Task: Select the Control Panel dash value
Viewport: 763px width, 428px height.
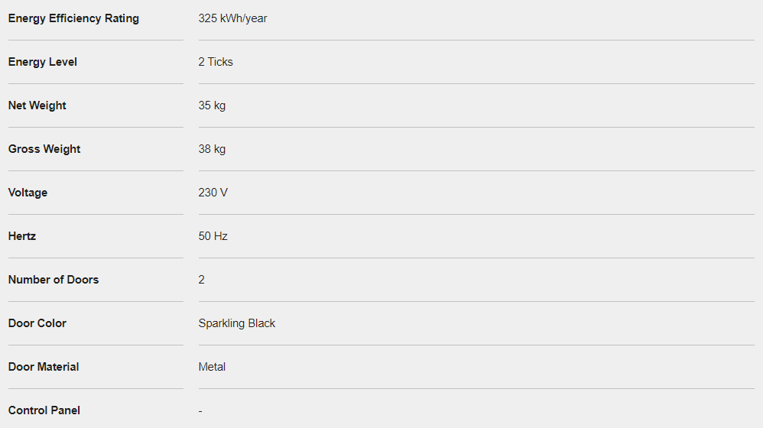Action: tap(200, 411)
